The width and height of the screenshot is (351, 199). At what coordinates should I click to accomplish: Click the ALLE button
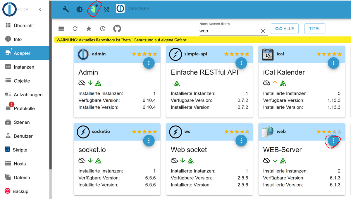285,29
